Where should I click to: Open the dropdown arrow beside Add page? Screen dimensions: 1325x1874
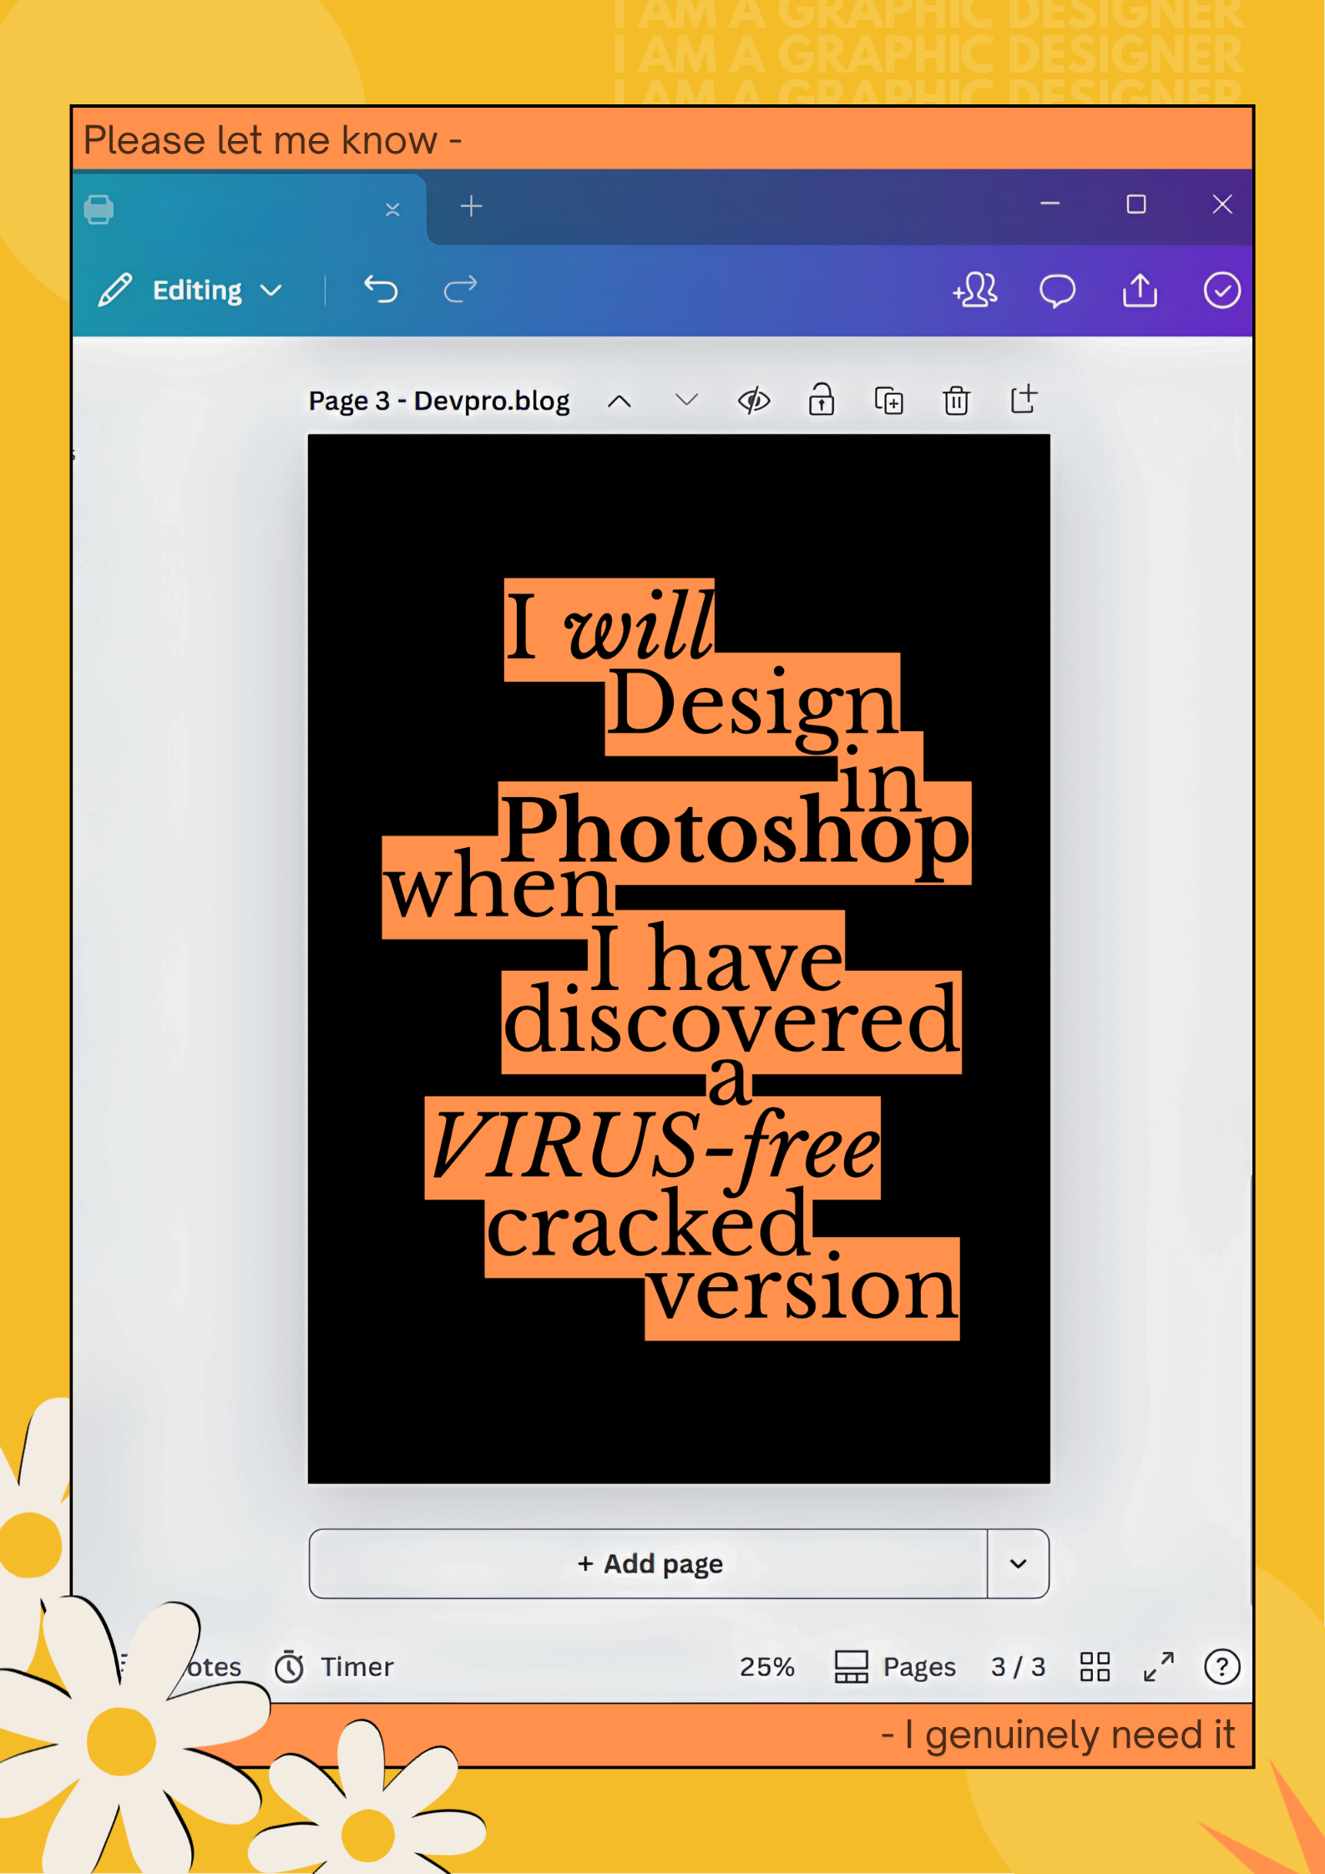click(x=1018, y=1563)
